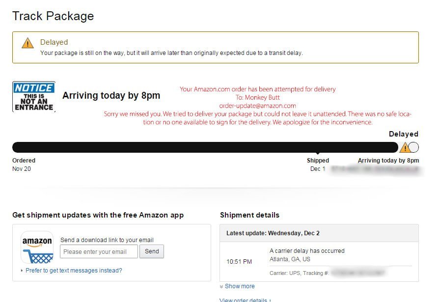Click the bold 'Delayed' label above the progress bar

(404, 134)
